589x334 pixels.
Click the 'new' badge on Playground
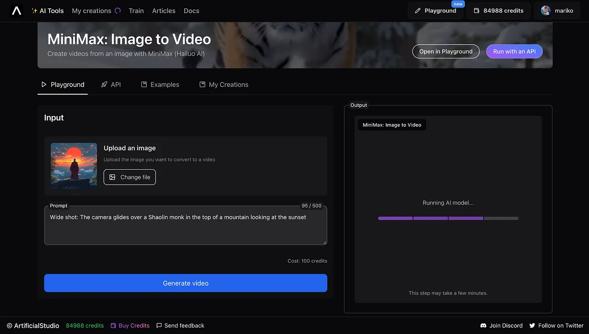coord(458,4)
